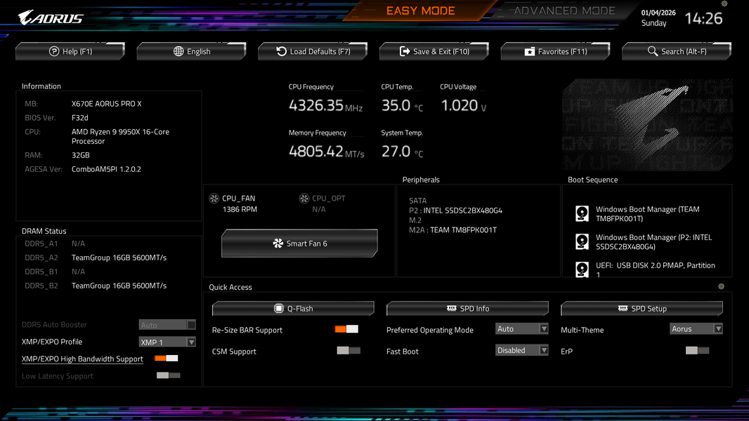Screen dimensions: 749x421
Task: Click the Favorites star folder icon
Action: pyautogui.click(x=529, y=51)
